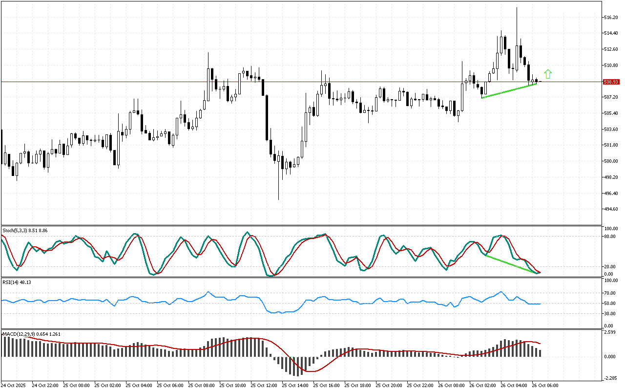Click the 20.00 level on Stochastic scale

[610, 266]
